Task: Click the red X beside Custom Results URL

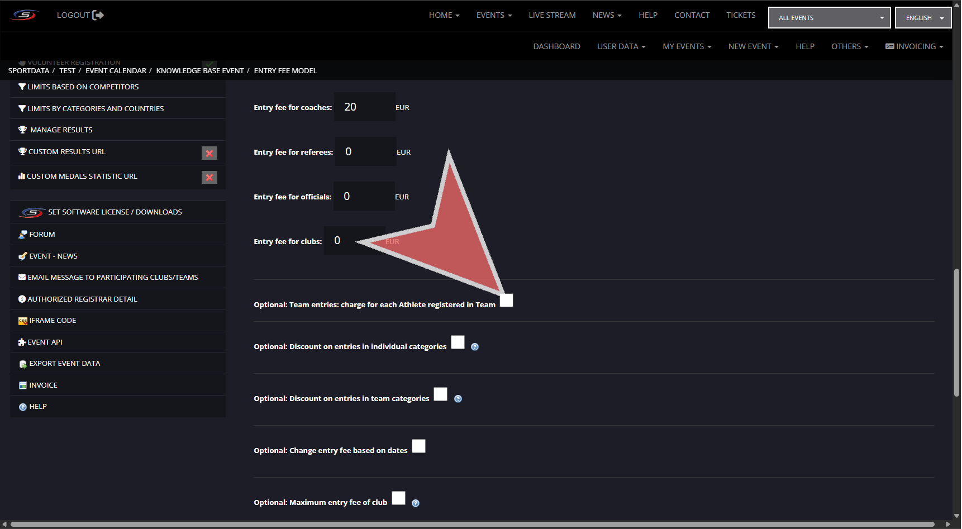Action: tap(209, 153)
